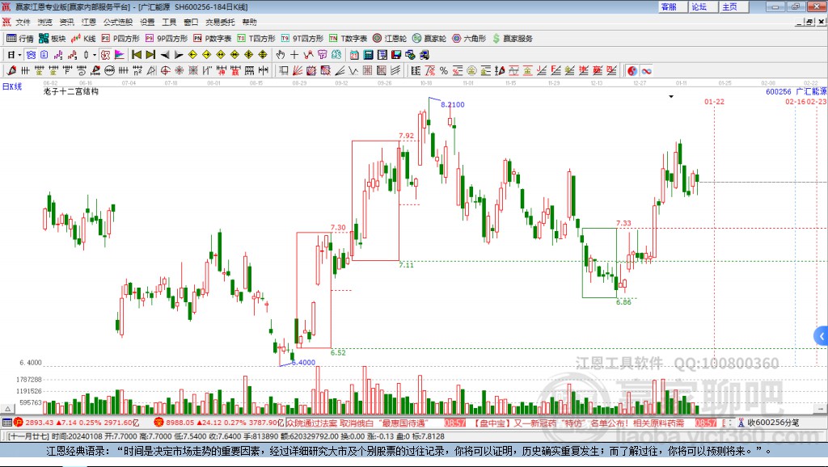Image resolution: width=828 pixels, height=467 pixels.
Task: Select the red fan lines tool
Action: (x=298, y=71)
